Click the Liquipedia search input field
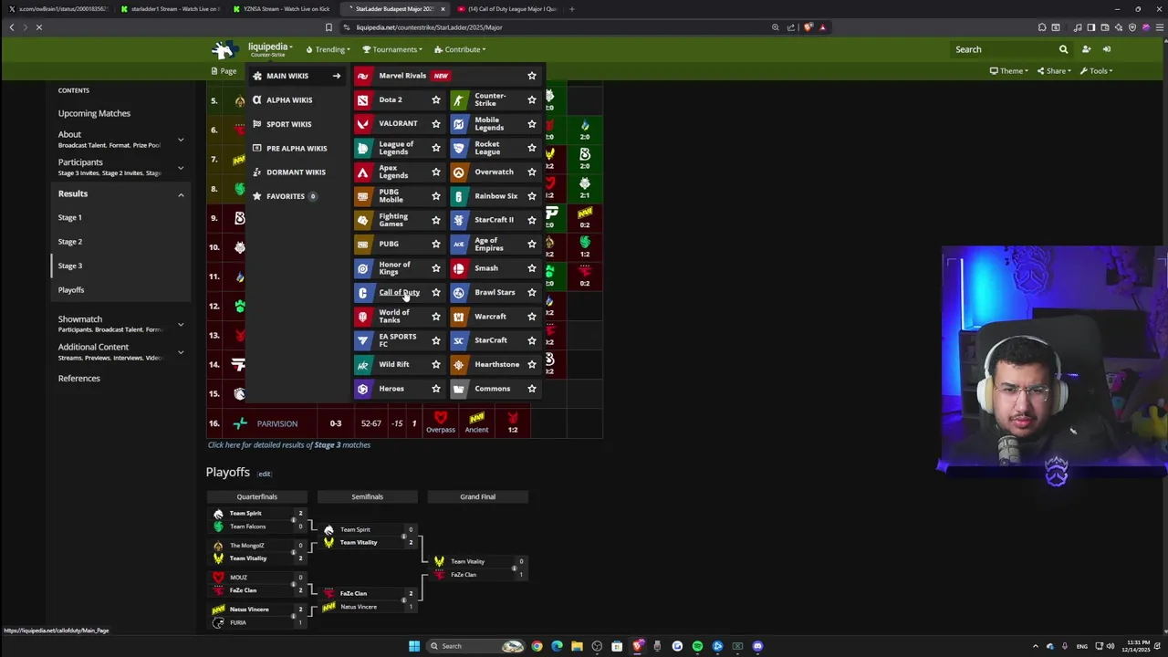Image resolution: width=1168 pixels, height=657 pixels. (1002, 49)
